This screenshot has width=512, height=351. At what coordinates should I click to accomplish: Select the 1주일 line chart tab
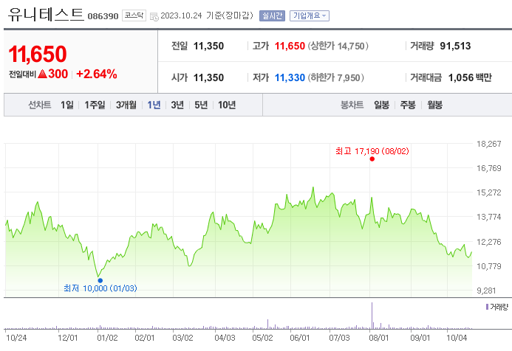tap(95, 105)
